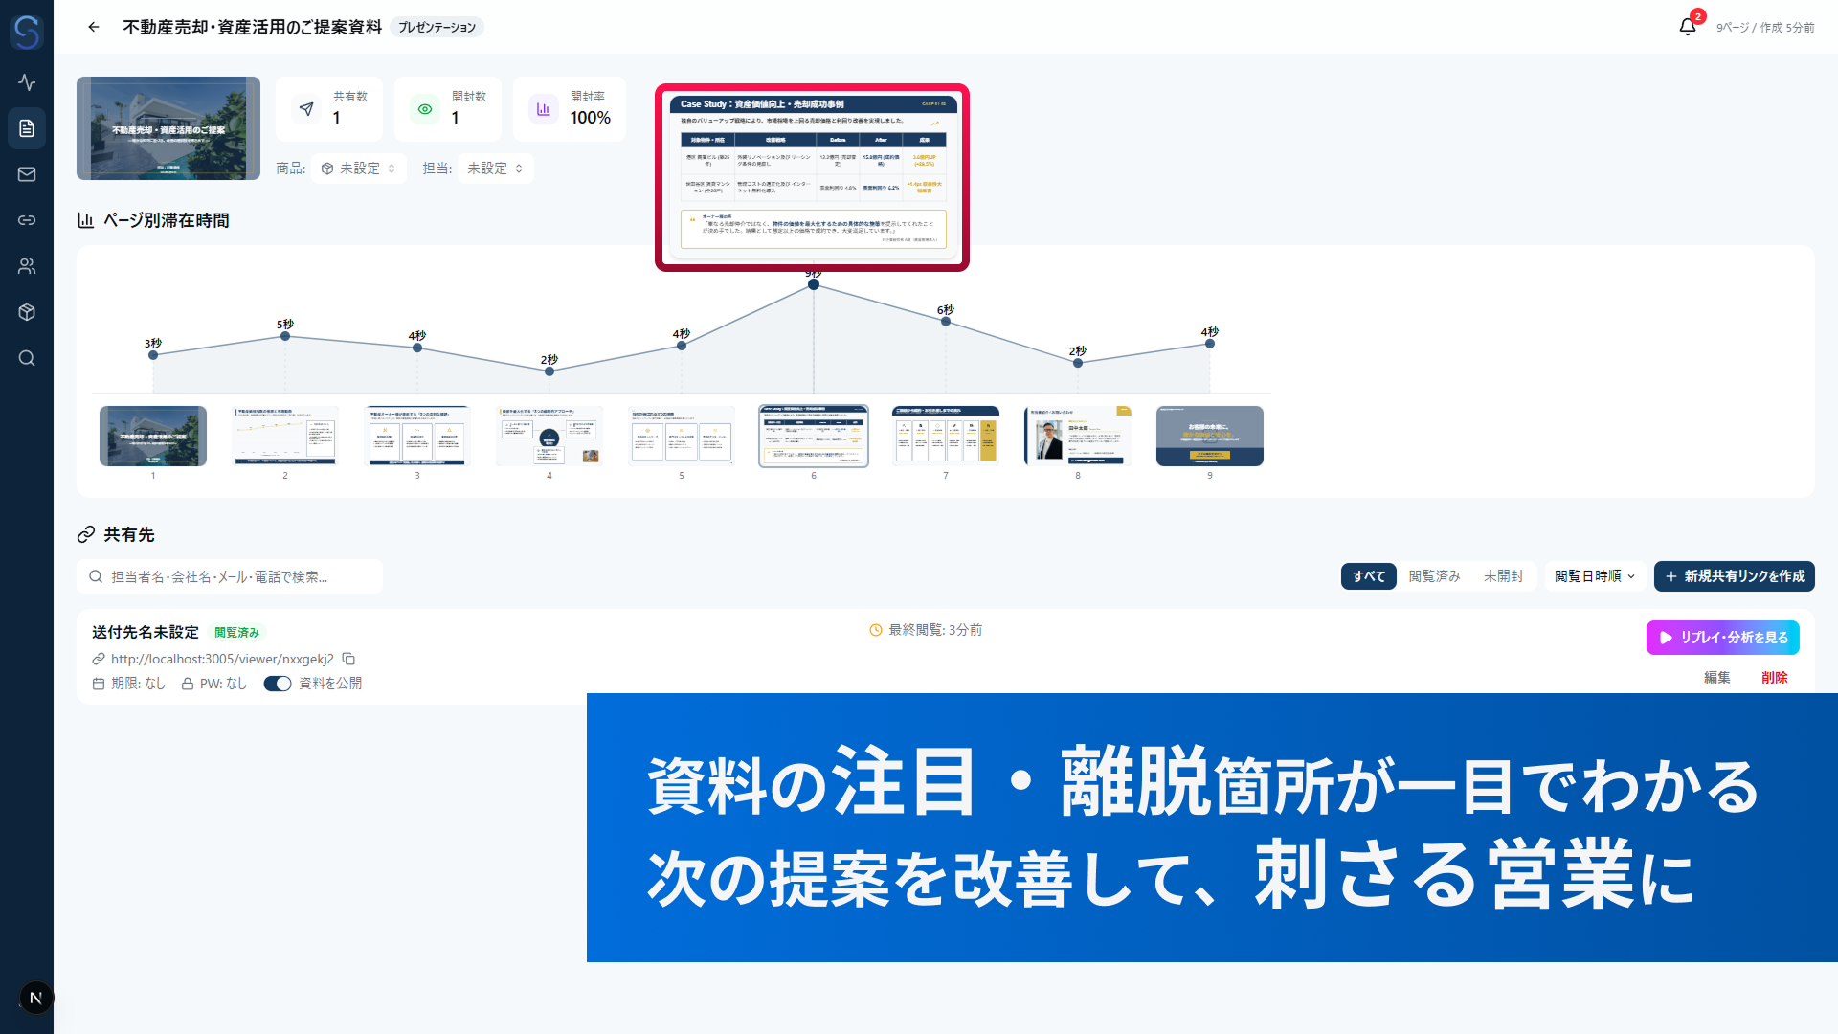
Task: Click the search magnifier icon in sidebar
Action: pyautogui.click(x=27, y=358)
